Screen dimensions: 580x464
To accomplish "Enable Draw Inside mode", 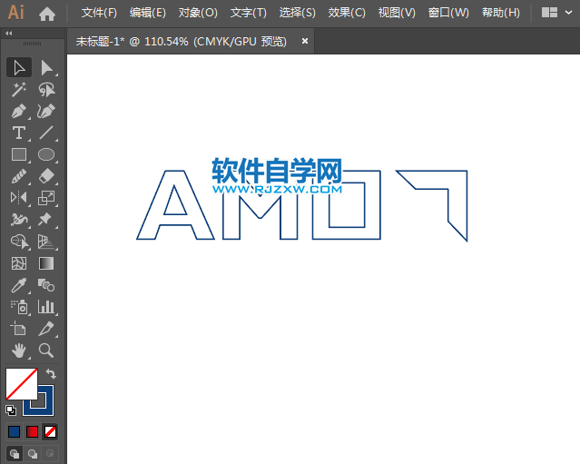I will point(50,454).
